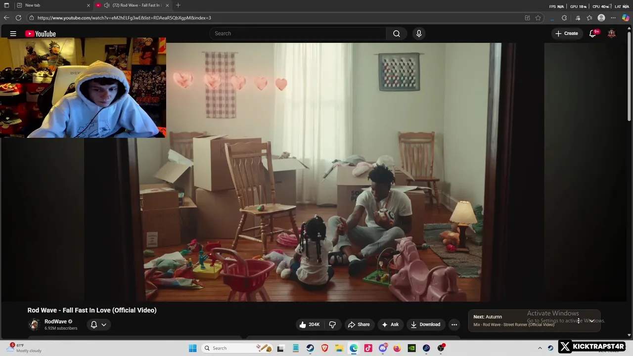Open TikTok app on the taskbar
The image size is (633, 356).
(368, 348)
